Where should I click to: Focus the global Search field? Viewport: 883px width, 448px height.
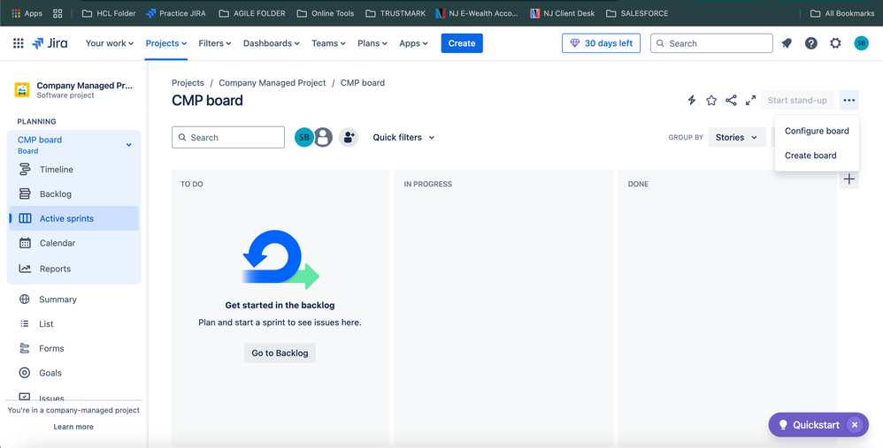click(x=712, y=43)
